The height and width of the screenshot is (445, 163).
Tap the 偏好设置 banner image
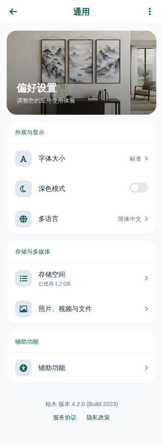pyautogui.click(x=81, y=73)
